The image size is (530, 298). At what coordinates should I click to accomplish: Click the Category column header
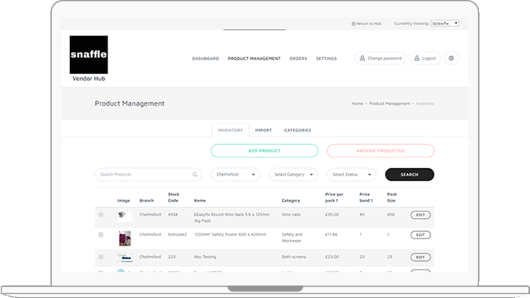point(291,201)
